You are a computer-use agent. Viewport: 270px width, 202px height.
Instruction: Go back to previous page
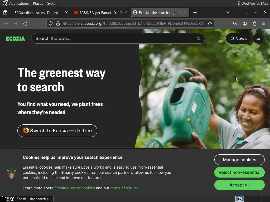point(6,23)
